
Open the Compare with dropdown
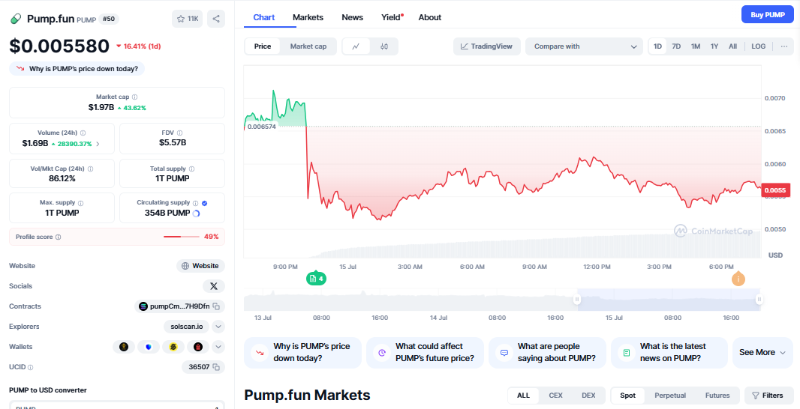coord(584,46)
